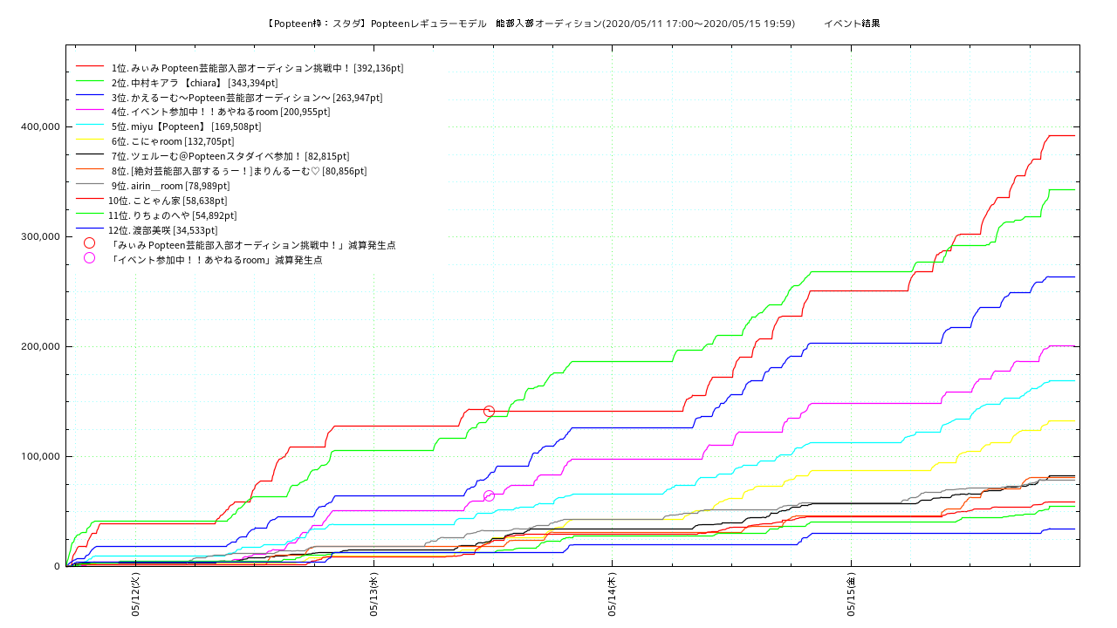
Task: Click the 2位 中村キアラ legend entry
Action: (193, 82)
